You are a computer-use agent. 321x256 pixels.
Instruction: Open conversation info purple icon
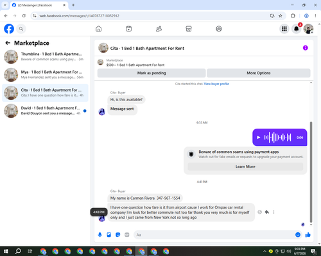point(306,48)
